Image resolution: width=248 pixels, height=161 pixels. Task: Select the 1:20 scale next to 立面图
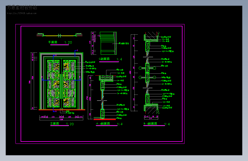[70, 124]
